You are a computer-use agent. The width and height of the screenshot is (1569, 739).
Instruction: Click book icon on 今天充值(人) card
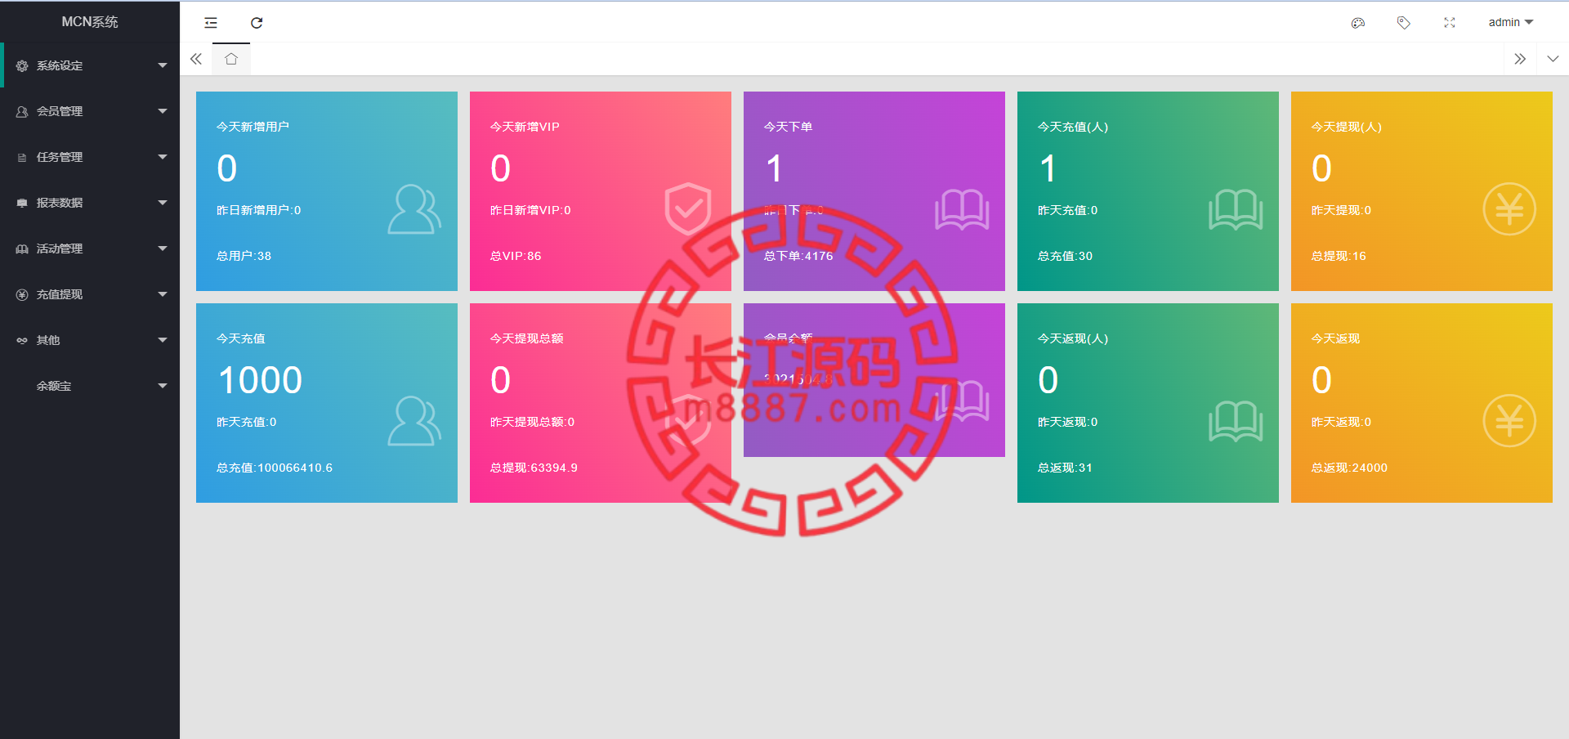point(1236,209)
